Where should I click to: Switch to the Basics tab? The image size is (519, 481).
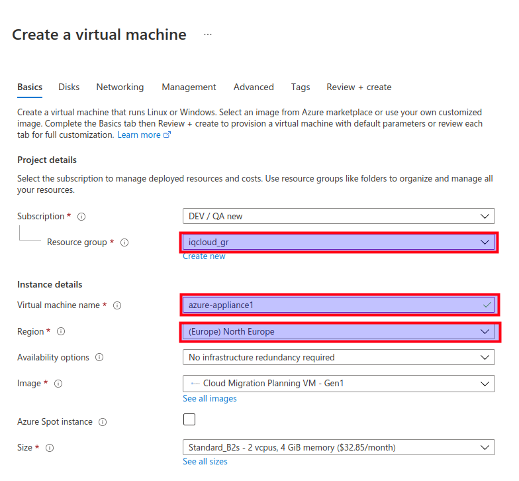click(x=30, y=87)
